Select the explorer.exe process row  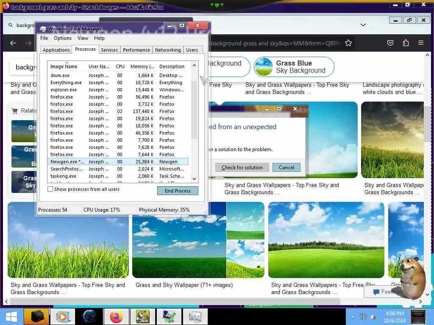(x=118, y=90)
